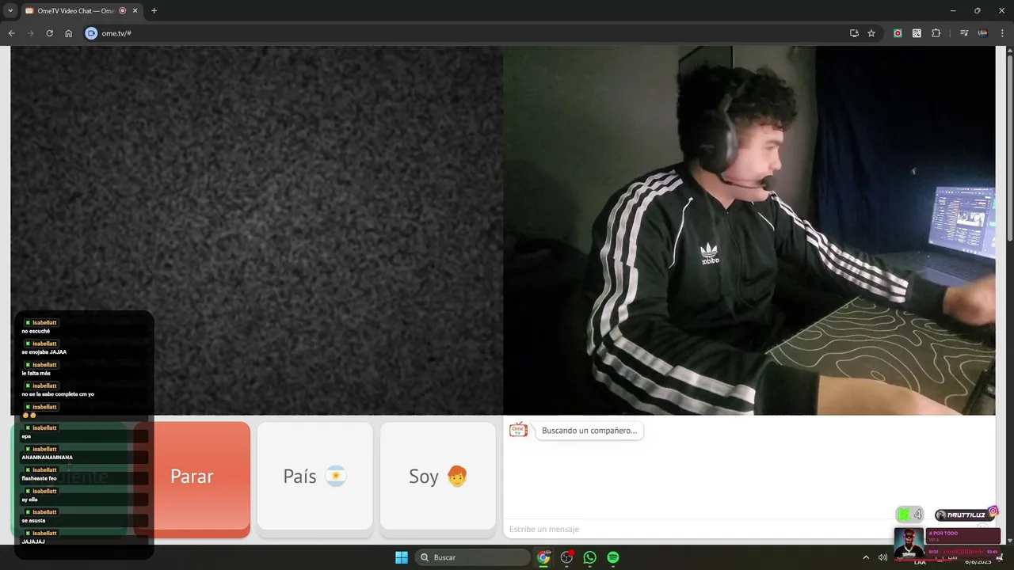Click chat message 'se asusta'
Screen dimensions: 1014x570
click(33, 520)
